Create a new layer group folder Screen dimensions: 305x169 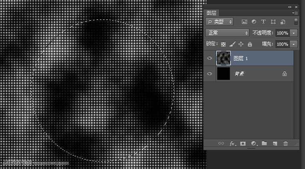click(264, 143)
